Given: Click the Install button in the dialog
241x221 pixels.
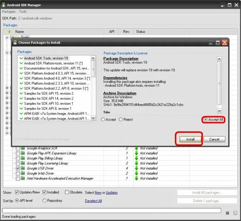Looking at the screenshot, I should pyautogui.click(x=190, y=139).
